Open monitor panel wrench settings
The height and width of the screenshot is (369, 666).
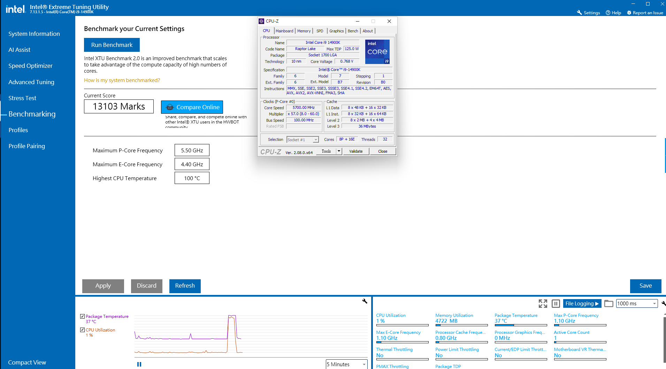(664, 304)
